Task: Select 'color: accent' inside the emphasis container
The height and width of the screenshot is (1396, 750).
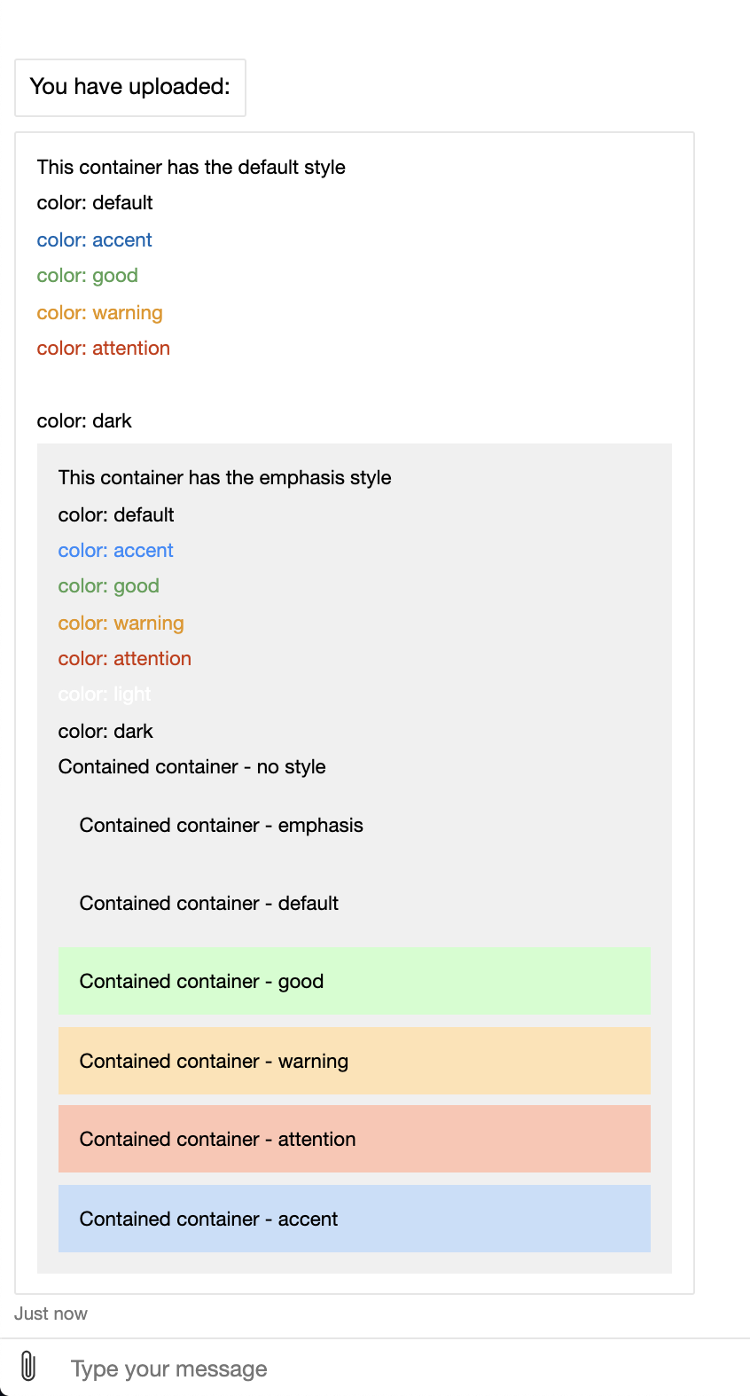Action: coord(115,550)
